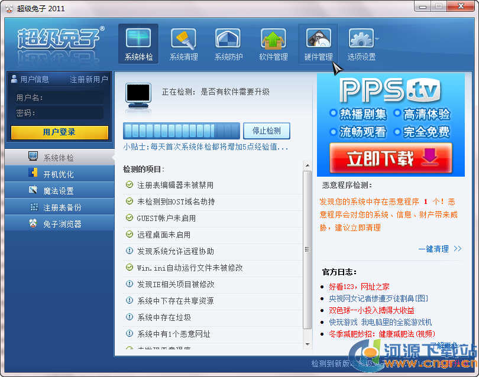This screenshot has width=479, height=377.
Task: Open the 央视网女记者惨遭歹徒割鼻 link
Action: click(378, 298)
